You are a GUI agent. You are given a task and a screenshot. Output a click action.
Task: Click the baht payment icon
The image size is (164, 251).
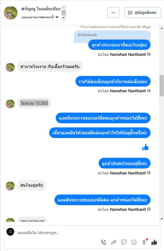[144, 242]
